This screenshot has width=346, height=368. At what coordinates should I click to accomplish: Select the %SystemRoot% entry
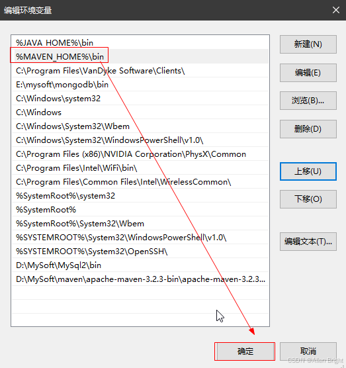click(140, 210)
